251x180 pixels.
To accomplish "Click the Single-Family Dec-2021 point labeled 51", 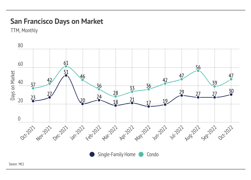I will point(66,75).
